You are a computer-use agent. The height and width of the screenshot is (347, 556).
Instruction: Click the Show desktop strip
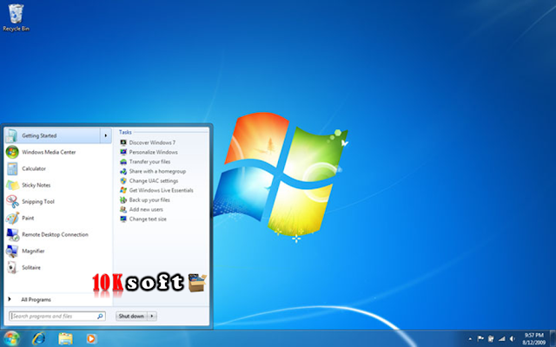[553, 339]
